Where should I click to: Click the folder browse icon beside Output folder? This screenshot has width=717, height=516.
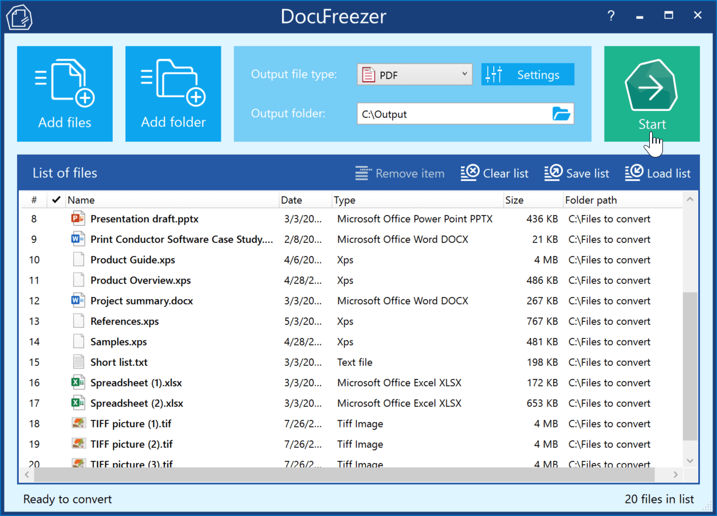click(561, 113)
